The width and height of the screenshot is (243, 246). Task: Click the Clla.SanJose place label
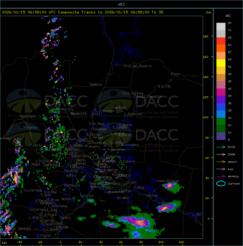click(133, 93)
